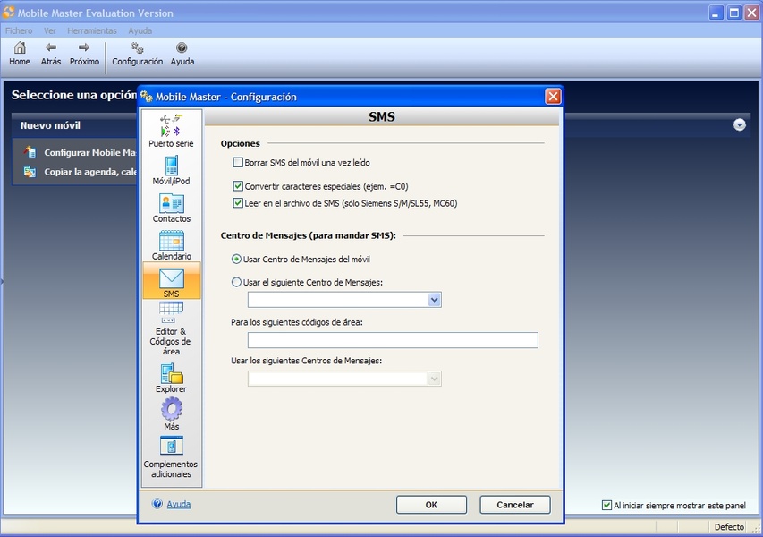Select the Móvil/iPod sidebar icon
The height and width of the screenshot is (537, 763).
coord(171,166)
